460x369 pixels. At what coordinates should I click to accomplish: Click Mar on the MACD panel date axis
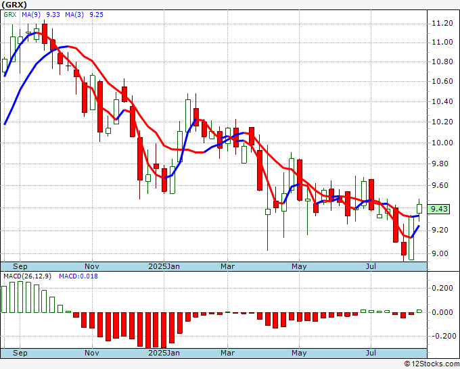228,353
